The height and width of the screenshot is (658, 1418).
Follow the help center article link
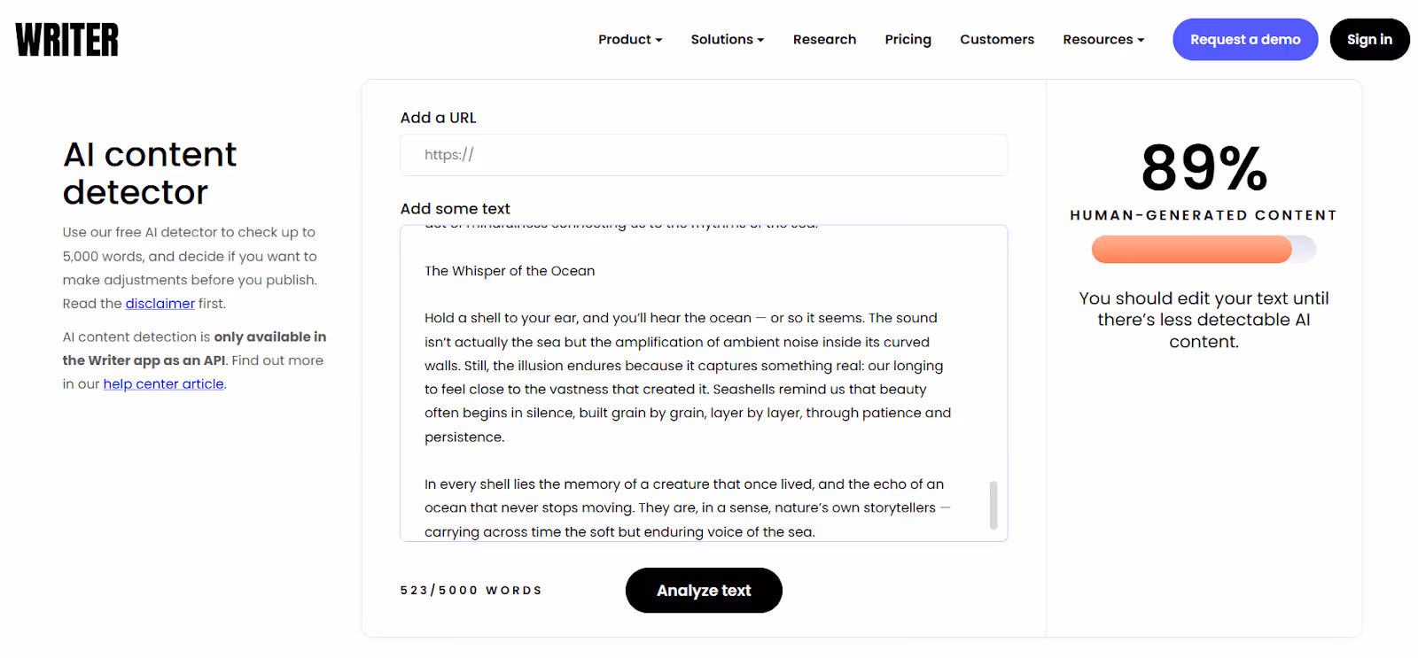(x=163, y=383)
